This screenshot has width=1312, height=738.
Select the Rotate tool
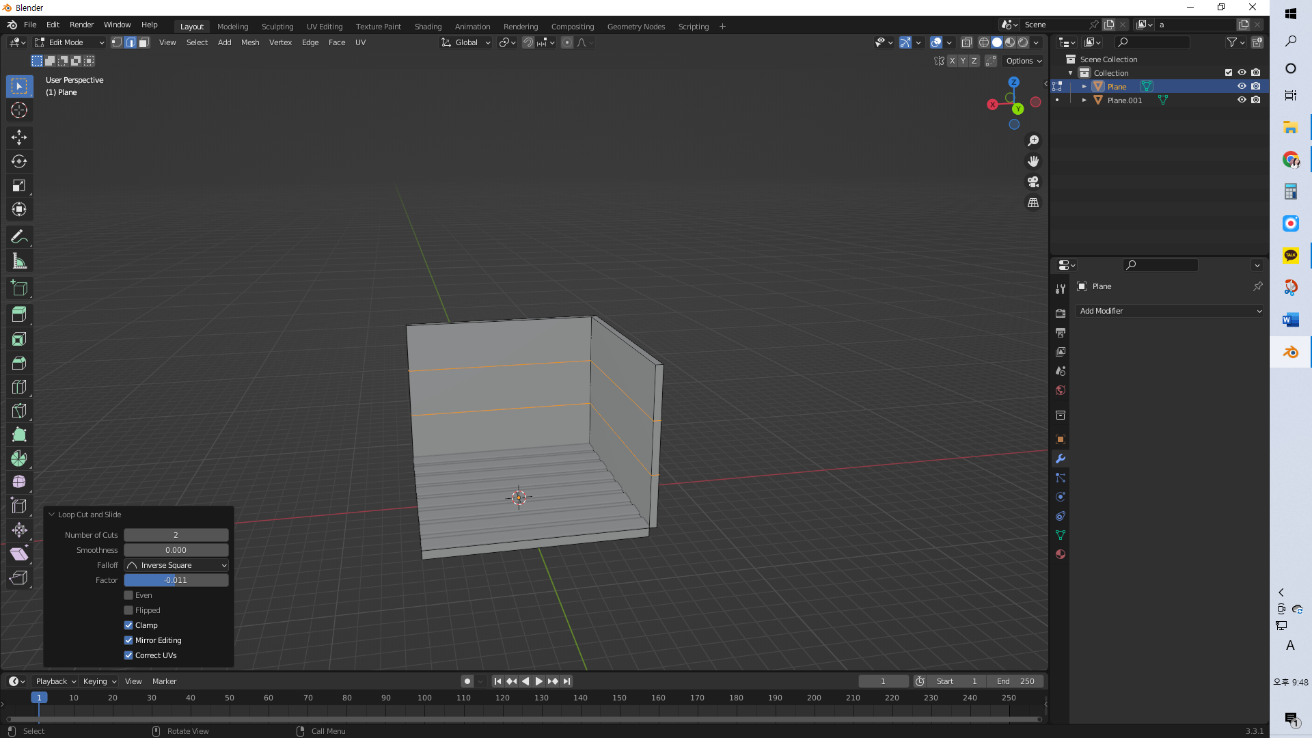[x=19, y=161]
